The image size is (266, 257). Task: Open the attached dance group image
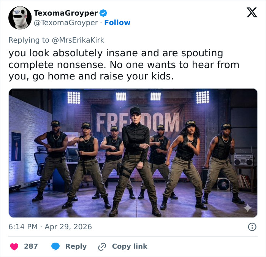pos(133,153)
